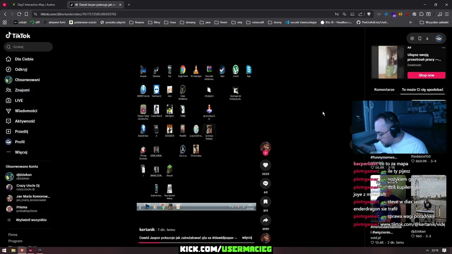This screenshot has height=254, width=452.
Task: Open the finanse bookmark folder
Action: click(137, 22)
